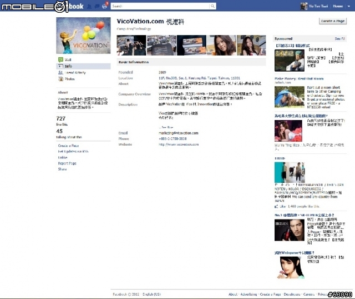This screenshot has width=355, height=299.
Task: Open account menu dropdown arrow
Action: pyautogui.click(x=349, y=6)
